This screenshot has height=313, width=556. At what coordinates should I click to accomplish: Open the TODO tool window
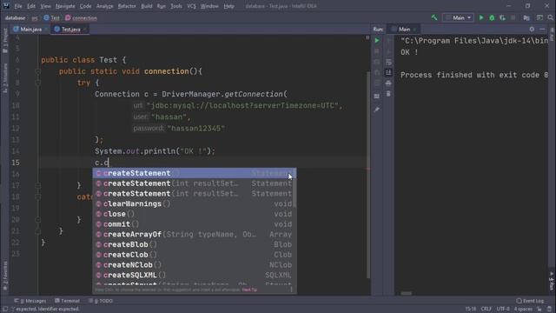[101, 301]
